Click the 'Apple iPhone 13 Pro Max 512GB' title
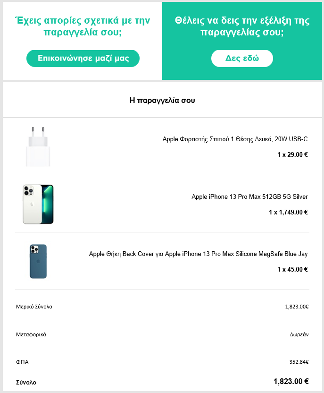Viewport: 324px width, 393px height. coord(249,197)
